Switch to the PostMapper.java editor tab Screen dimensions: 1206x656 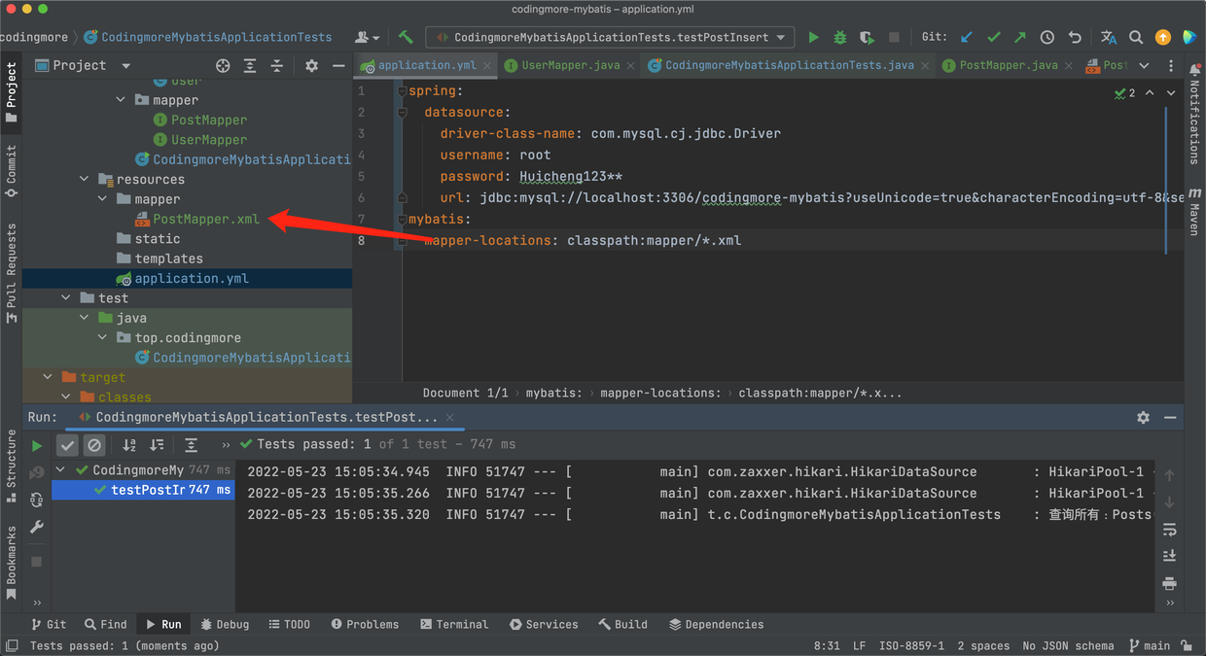1008,65
